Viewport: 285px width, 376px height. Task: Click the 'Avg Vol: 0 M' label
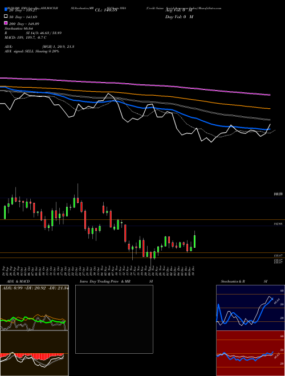click(179, 10)
